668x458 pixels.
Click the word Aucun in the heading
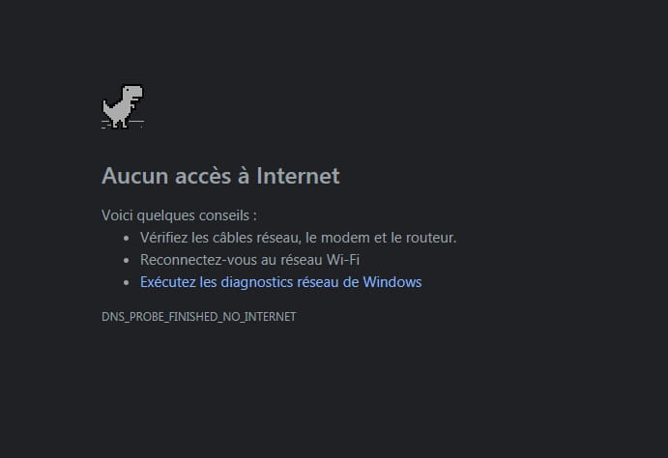point(135,175)
